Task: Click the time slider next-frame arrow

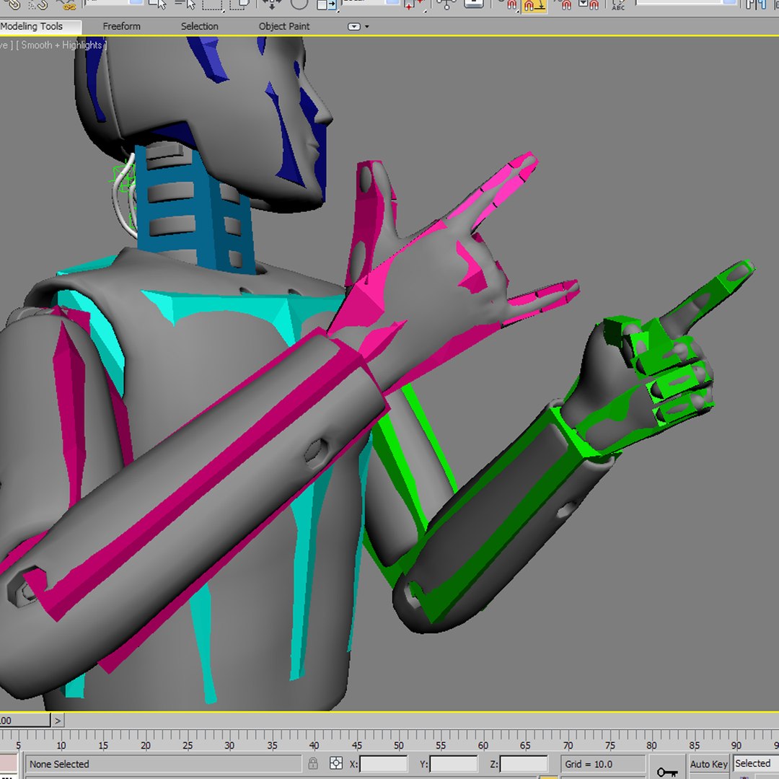Action: (x=58, y=720)
